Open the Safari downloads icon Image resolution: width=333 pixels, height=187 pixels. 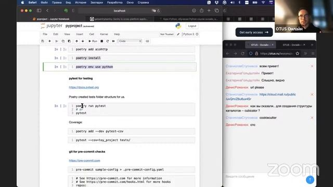194,10
